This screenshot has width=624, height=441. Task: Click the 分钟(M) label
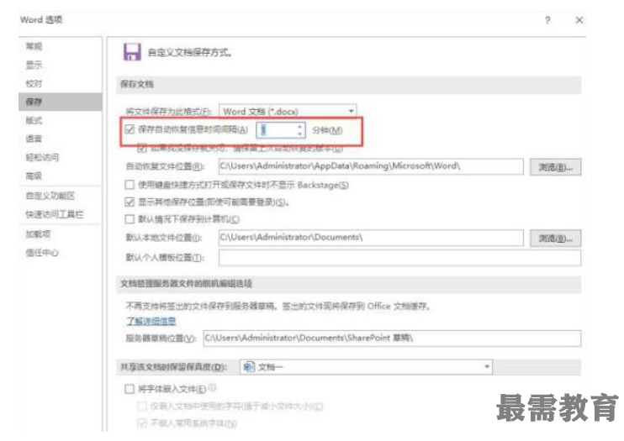tap(327, 130)
